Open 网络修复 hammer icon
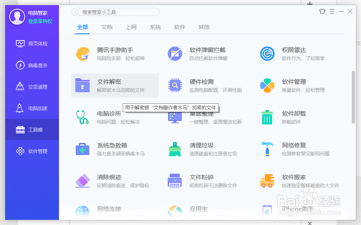The image size is (361, 225). pos(267,149)
